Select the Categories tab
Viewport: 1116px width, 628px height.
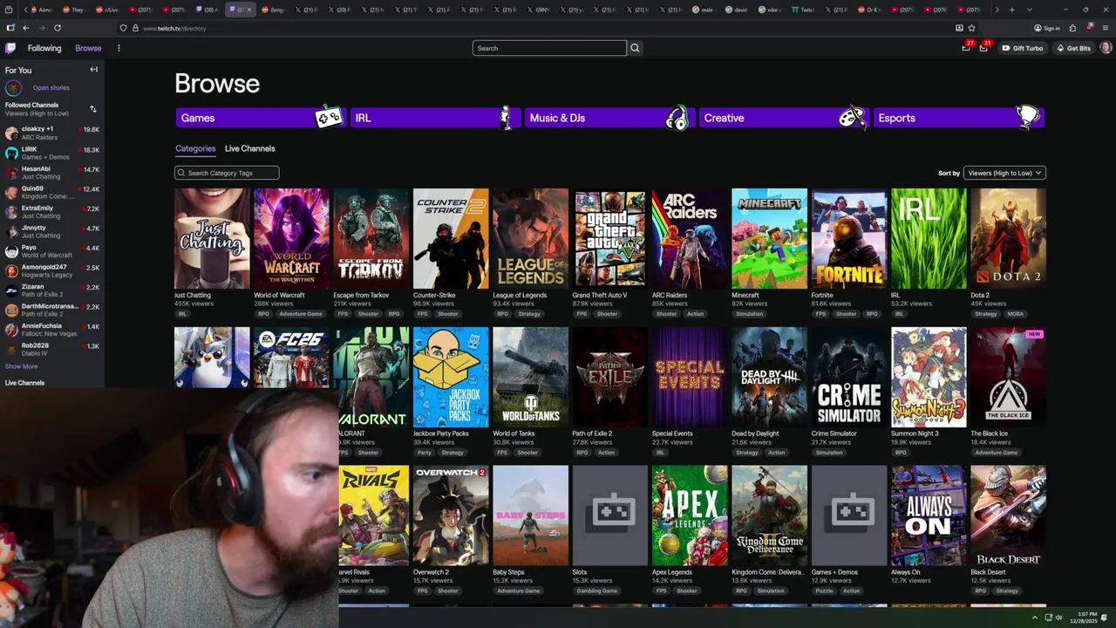pos(195,148)
